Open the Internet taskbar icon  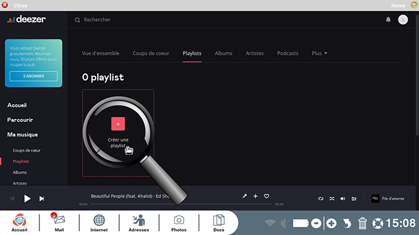tap(99, 223)
